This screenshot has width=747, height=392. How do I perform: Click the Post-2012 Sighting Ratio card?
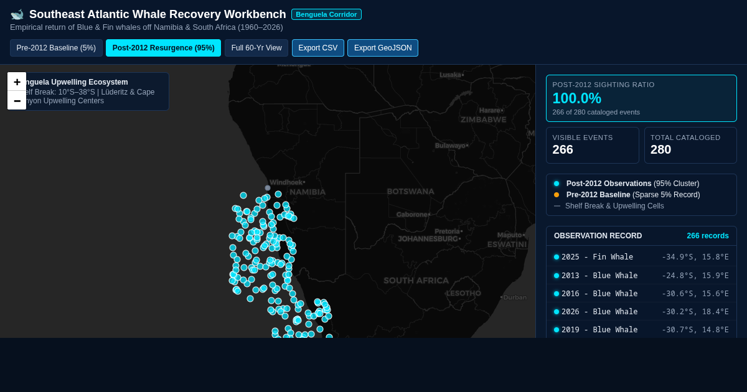pos(641,98)
